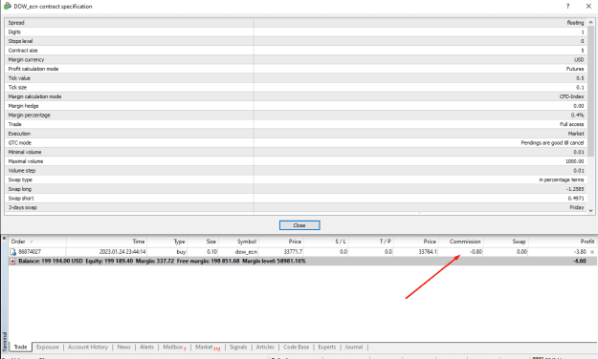
Task: Open the Market tab
Action: coord(208,347)
